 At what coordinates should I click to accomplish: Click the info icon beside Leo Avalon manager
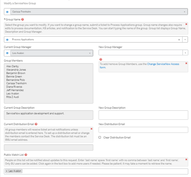[7, 53]
